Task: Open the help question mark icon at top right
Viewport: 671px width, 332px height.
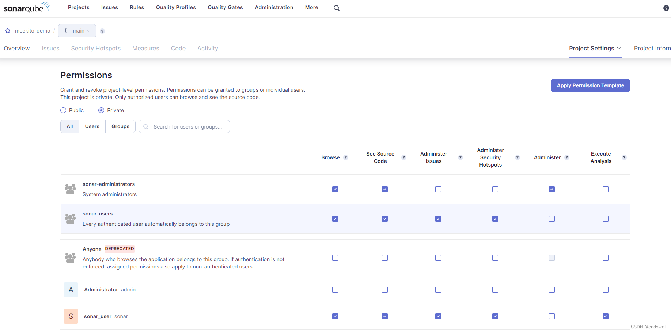Action: click(666, 8)
